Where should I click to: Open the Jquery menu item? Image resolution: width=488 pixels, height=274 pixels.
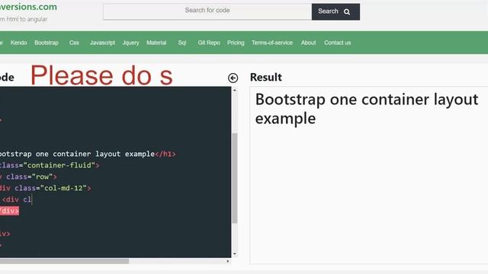(x=130, y=43)
